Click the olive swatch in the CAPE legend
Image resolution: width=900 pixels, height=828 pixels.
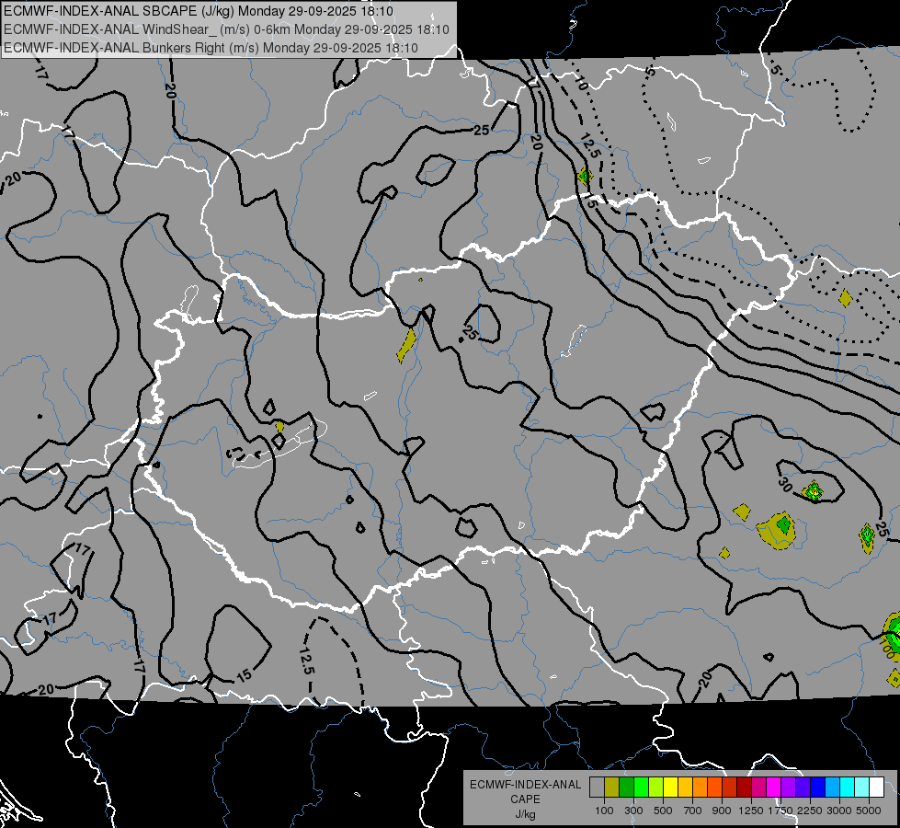coord(611,788)
